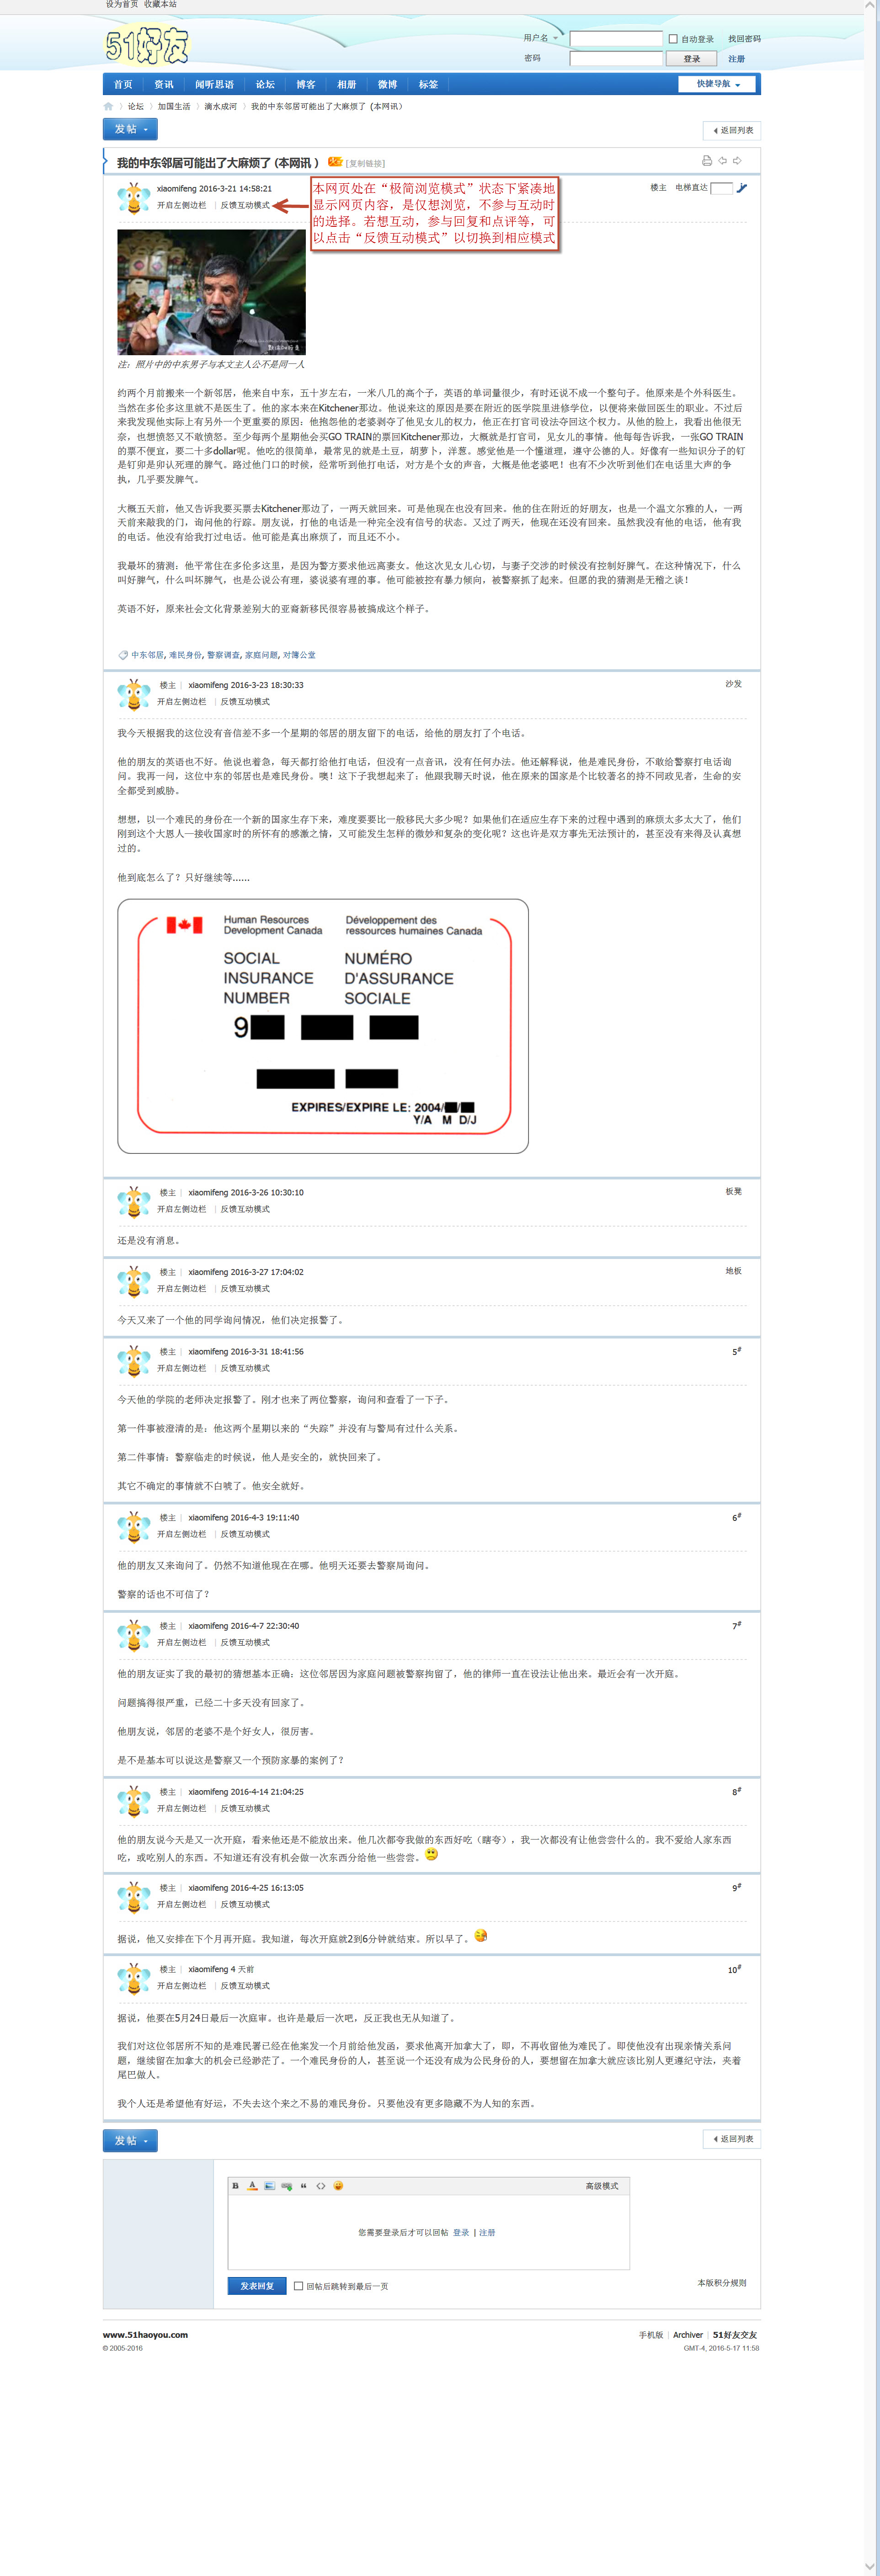Go to the next thread arrow icon
The width and height of the screenshot is (880, 2576).
[x=737, y=161]
